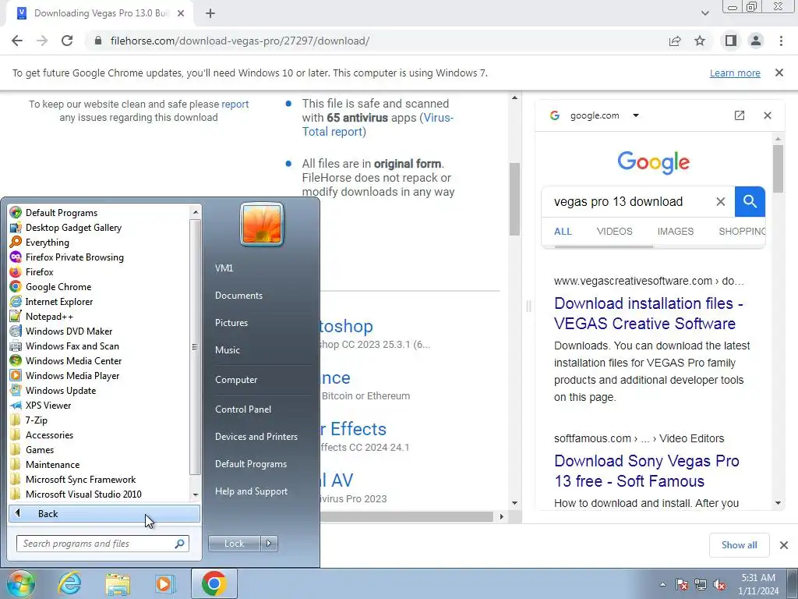
Task: Open Music from the Start menu
Action: click(227, 350)
